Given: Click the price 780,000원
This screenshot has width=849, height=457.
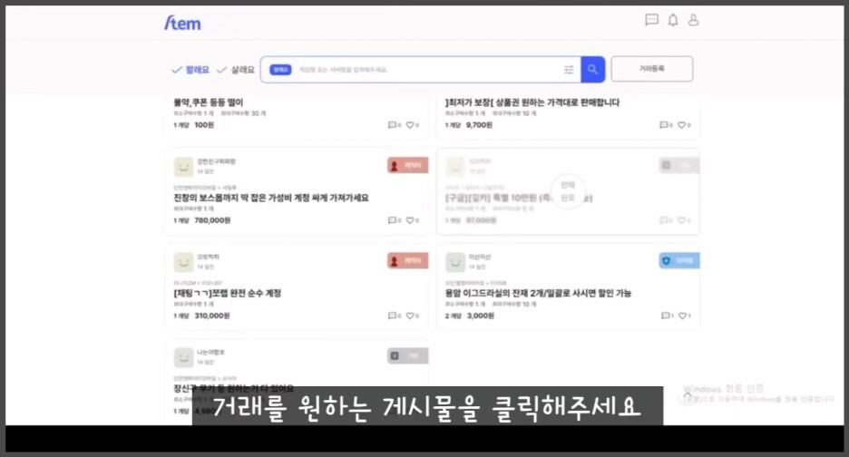Looking at the screenshot, I should tap(213, 220).
